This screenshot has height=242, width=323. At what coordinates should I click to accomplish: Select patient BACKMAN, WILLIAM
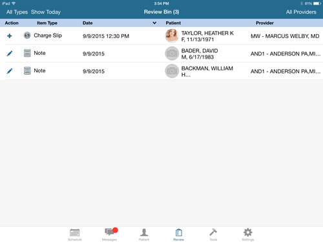[207, 68]
